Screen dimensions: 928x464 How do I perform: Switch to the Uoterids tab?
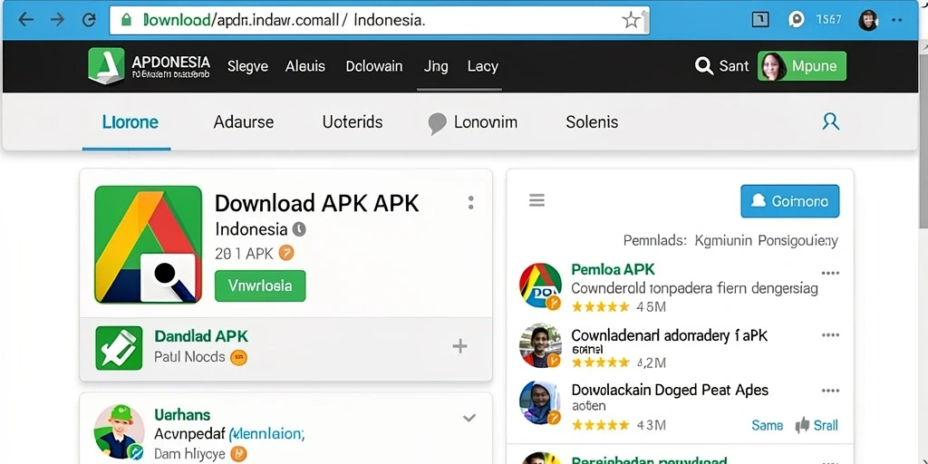pyautogui.click(x=353, y=122)
